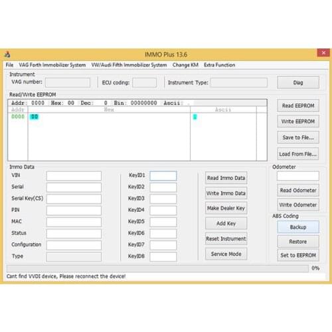Click the KeyID1 input field
Image resolution: width=332 pixels, height=332 pixels.
click(163, 176)
